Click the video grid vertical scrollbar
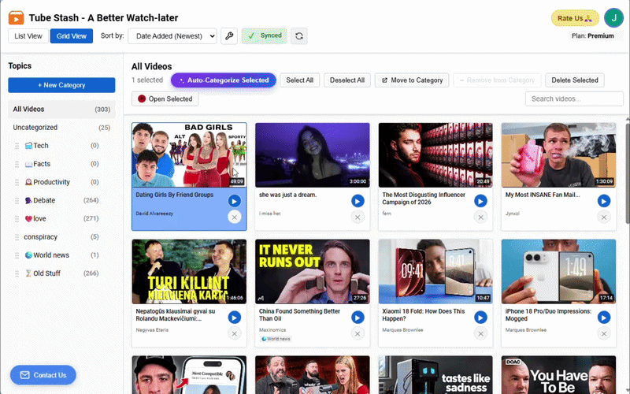The image size is (630, 394). point(627,173)
